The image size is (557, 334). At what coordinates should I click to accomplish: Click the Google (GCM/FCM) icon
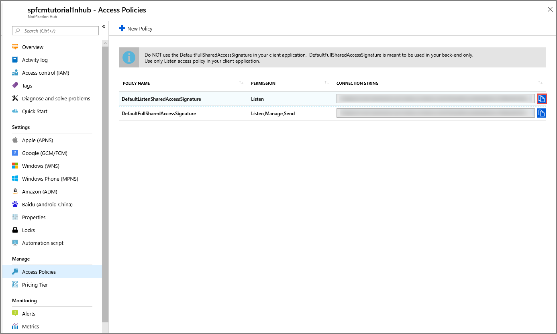coord(15,153)
